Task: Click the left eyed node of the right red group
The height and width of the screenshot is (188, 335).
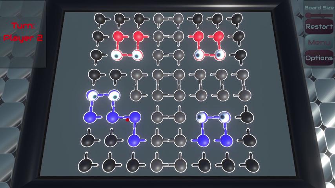Action: point(199,55)
